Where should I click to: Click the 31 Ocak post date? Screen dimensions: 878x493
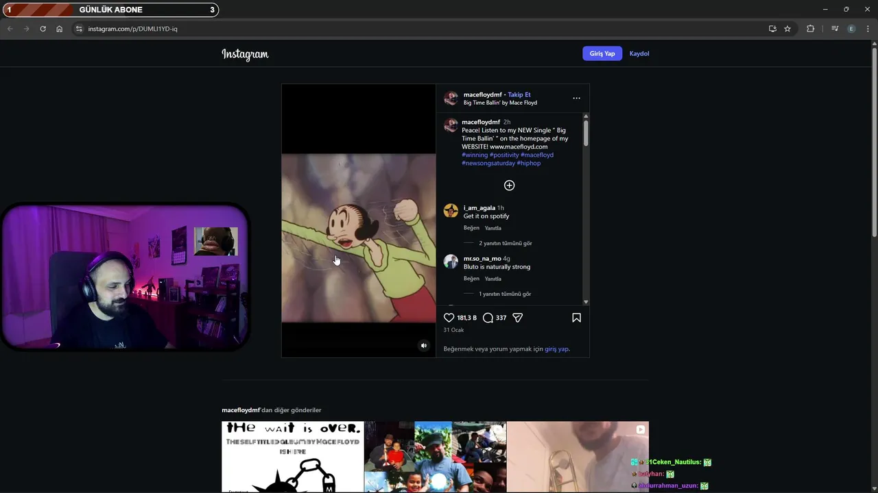[x=453, y=330]
